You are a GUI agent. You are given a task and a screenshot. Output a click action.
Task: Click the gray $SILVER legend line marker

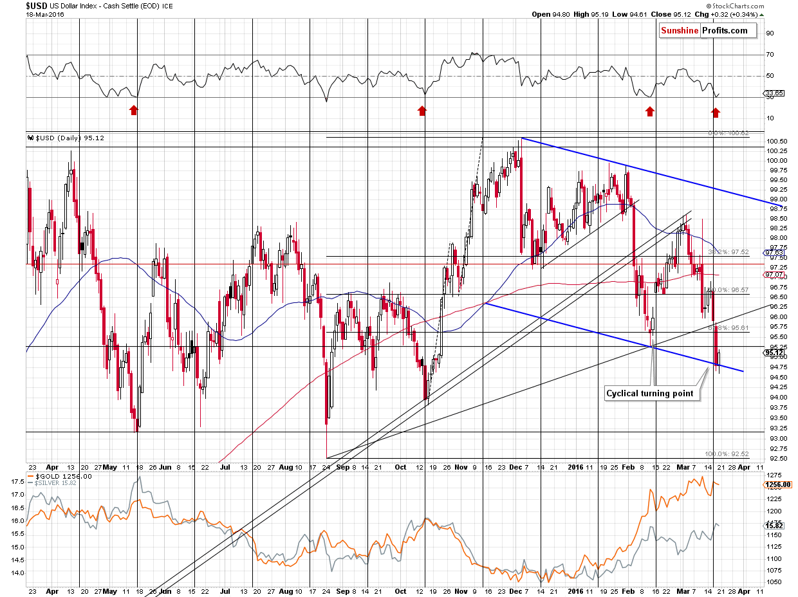pyautogui.click(x=30, y=482)
